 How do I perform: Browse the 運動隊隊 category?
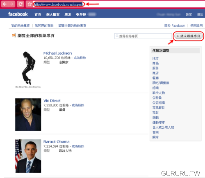pos(159,123)
